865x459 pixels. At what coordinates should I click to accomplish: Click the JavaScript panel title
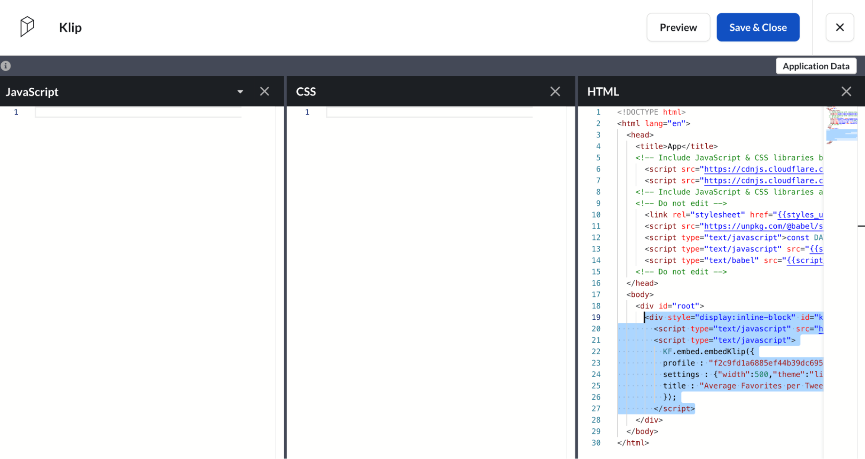tap(32, 92)
